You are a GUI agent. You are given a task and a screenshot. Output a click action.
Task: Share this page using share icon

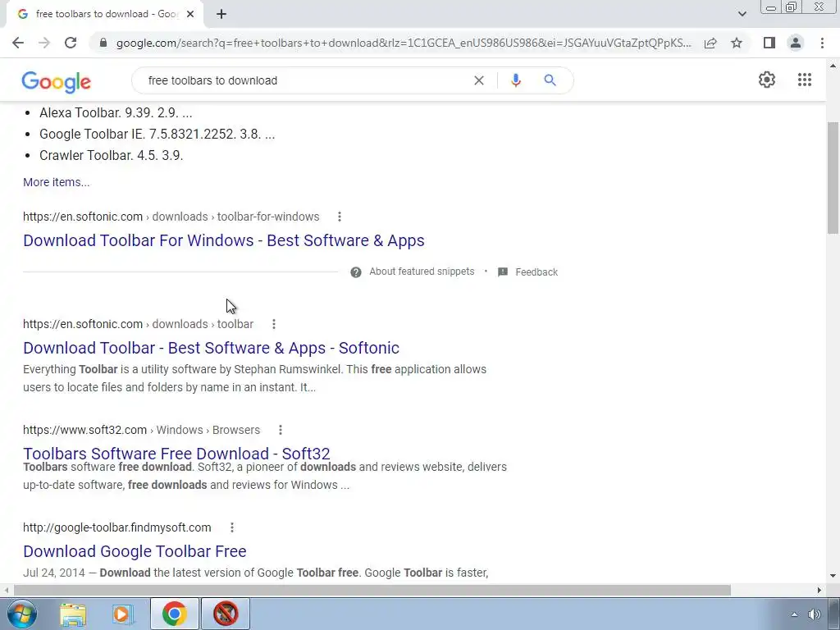[710, 43]
